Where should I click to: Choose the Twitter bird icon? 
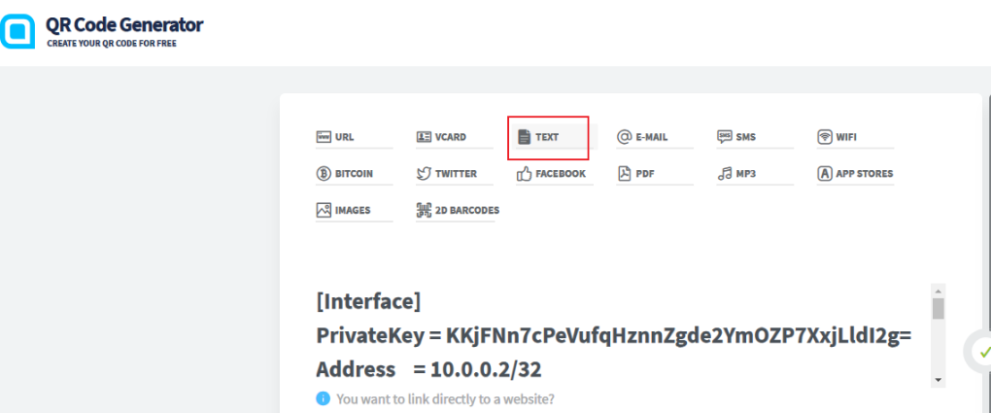click(x=424, y=174)
